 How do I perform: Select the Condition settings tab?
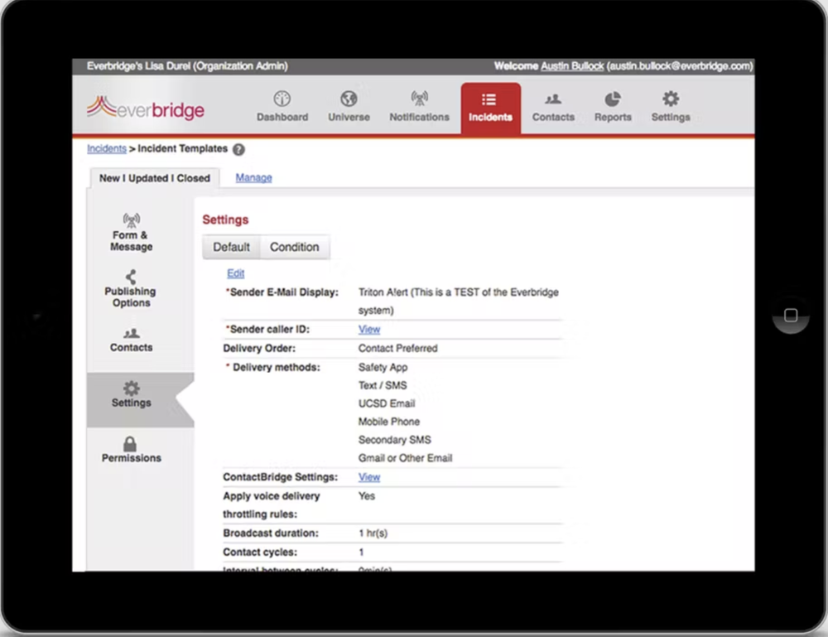(x=295, y=247)
